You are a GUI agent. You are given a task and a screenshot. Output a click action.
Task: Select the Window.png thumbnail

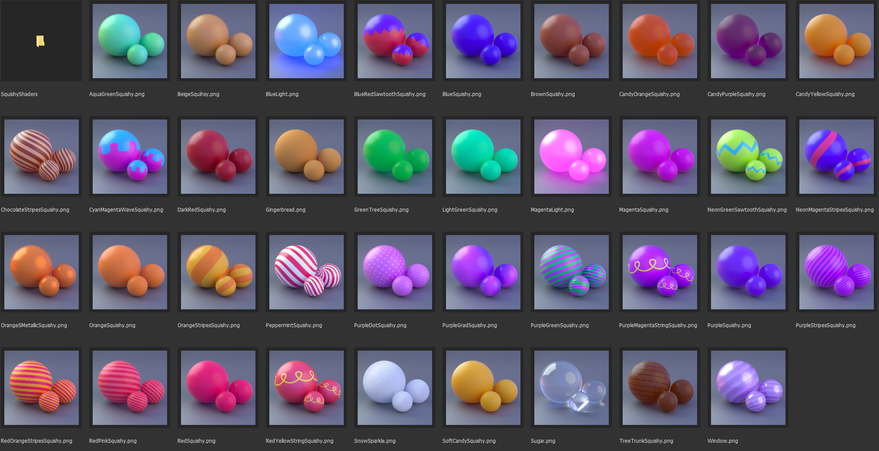[x=748, y=388]
